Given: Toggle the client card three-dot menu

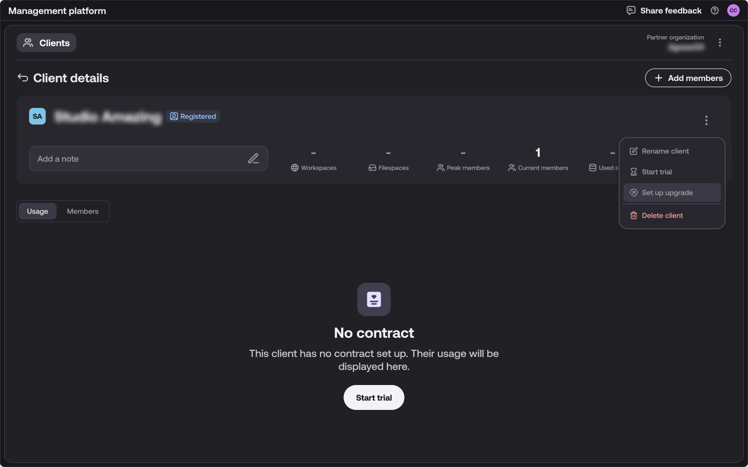Looking at the screenshot, I should (x=706, y=120).
